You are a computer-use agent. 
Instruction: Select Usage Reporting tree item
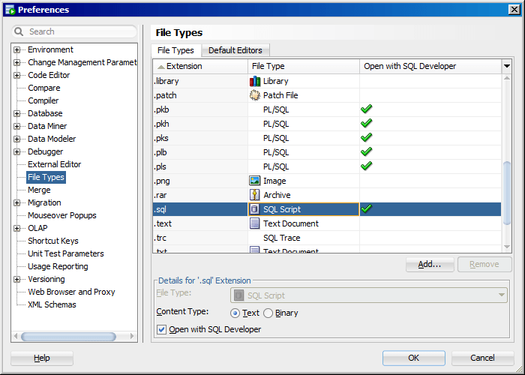[x=58, y=266]
